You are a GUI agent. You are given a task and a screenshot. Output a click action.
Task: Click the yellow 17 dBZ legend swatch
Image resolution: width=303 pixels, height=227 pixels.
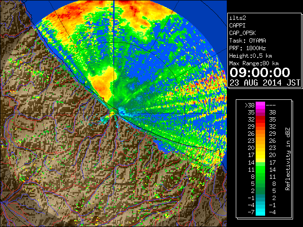(x=260, y=155)
